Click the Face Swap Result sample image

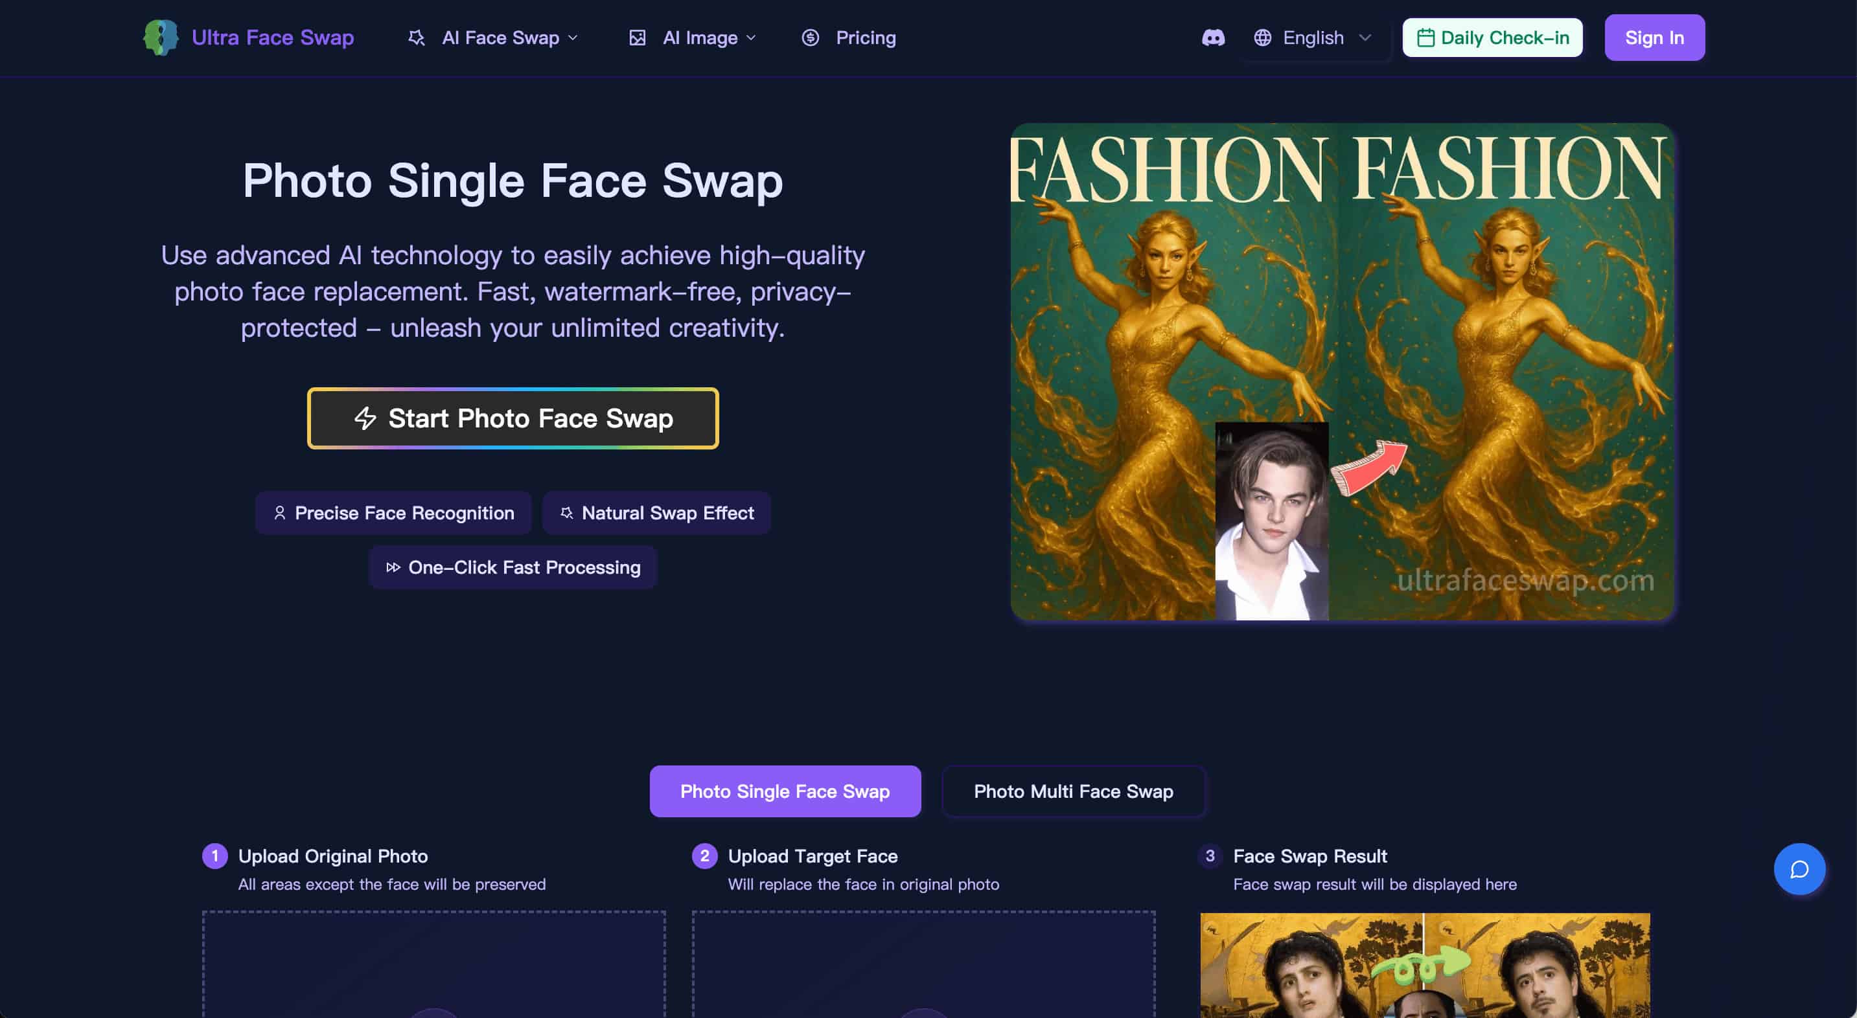[x=1424, y=966]
